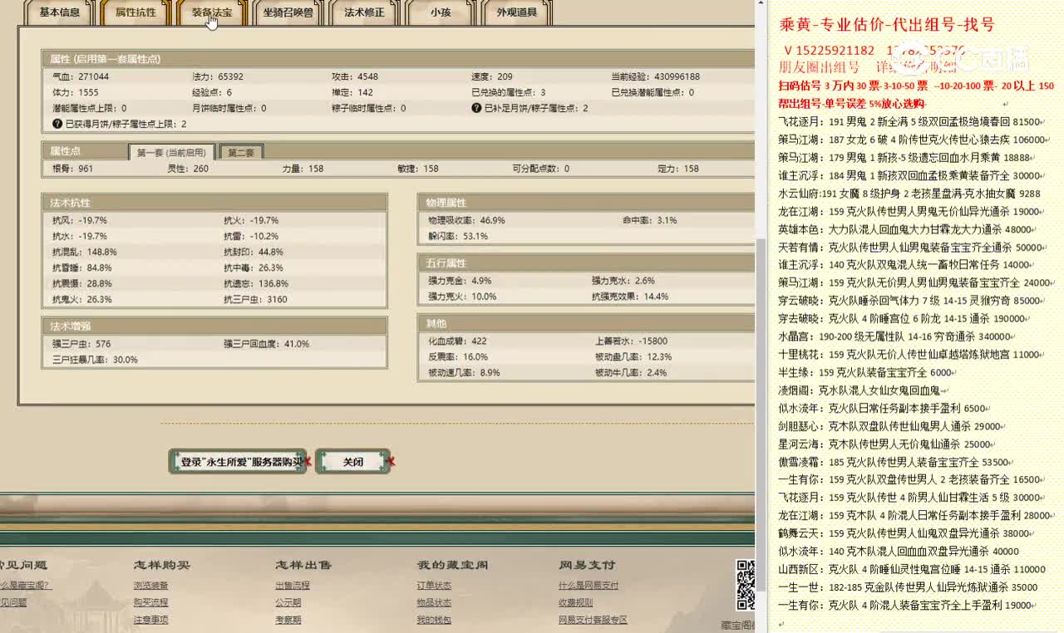
Task: Select the 装备法宝 tab
Action: coord(212,12)
